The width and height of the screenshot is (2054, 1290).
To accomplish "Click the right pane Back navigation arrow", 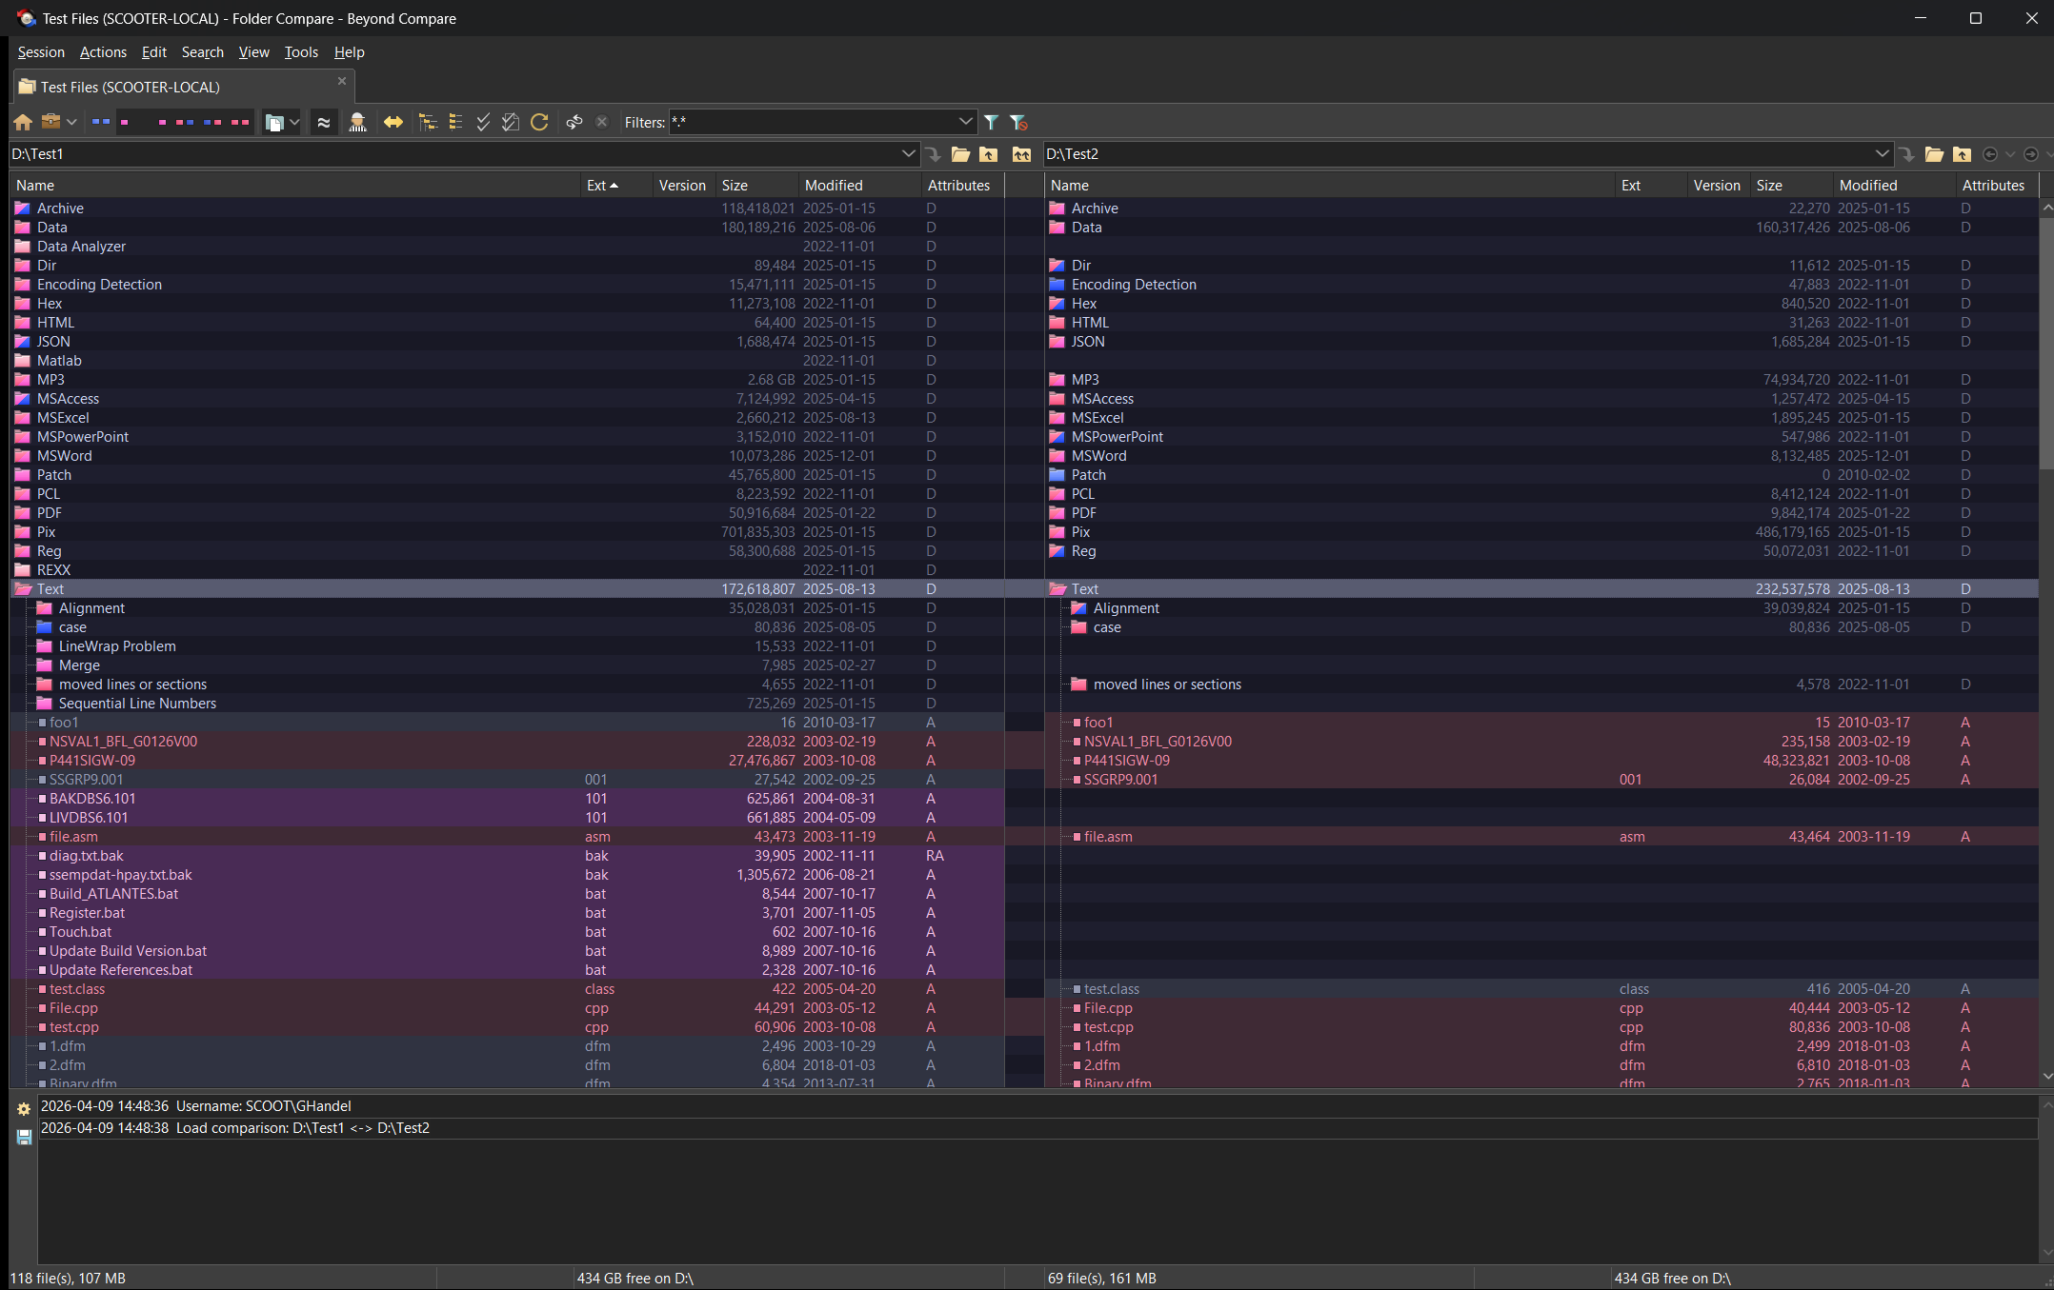I will (1990, 154).
